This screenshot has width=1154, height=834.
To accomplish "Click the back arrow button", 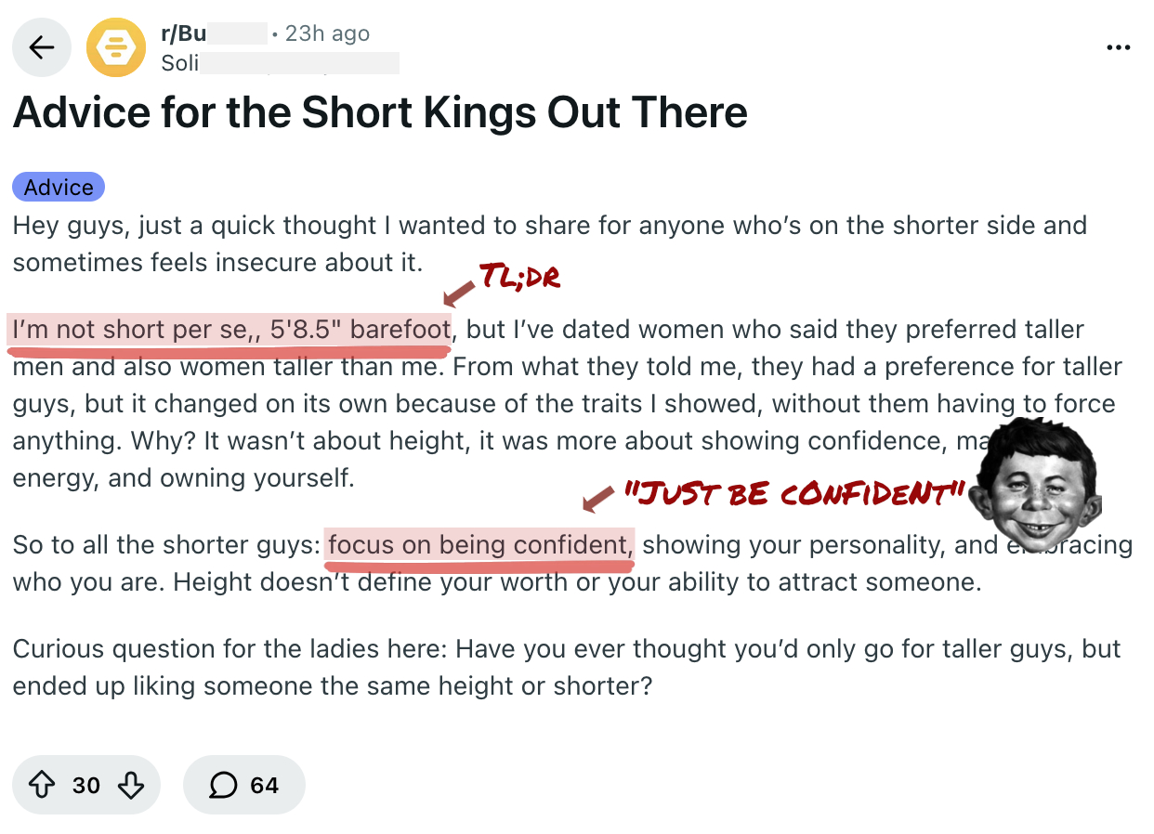I will pos(42,48).
